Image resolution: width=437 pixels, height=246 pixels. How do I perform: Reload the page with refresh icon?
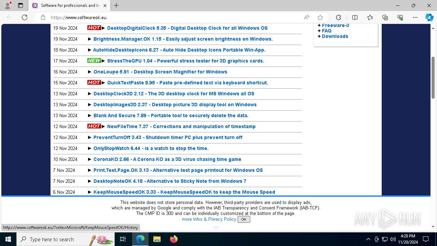pyautogui.click(x=25, y=17)
